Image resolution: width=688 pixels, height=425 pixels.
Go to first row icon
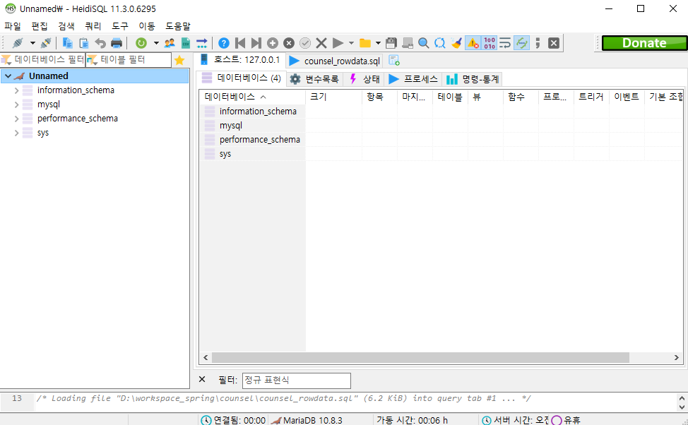point(240,43)
